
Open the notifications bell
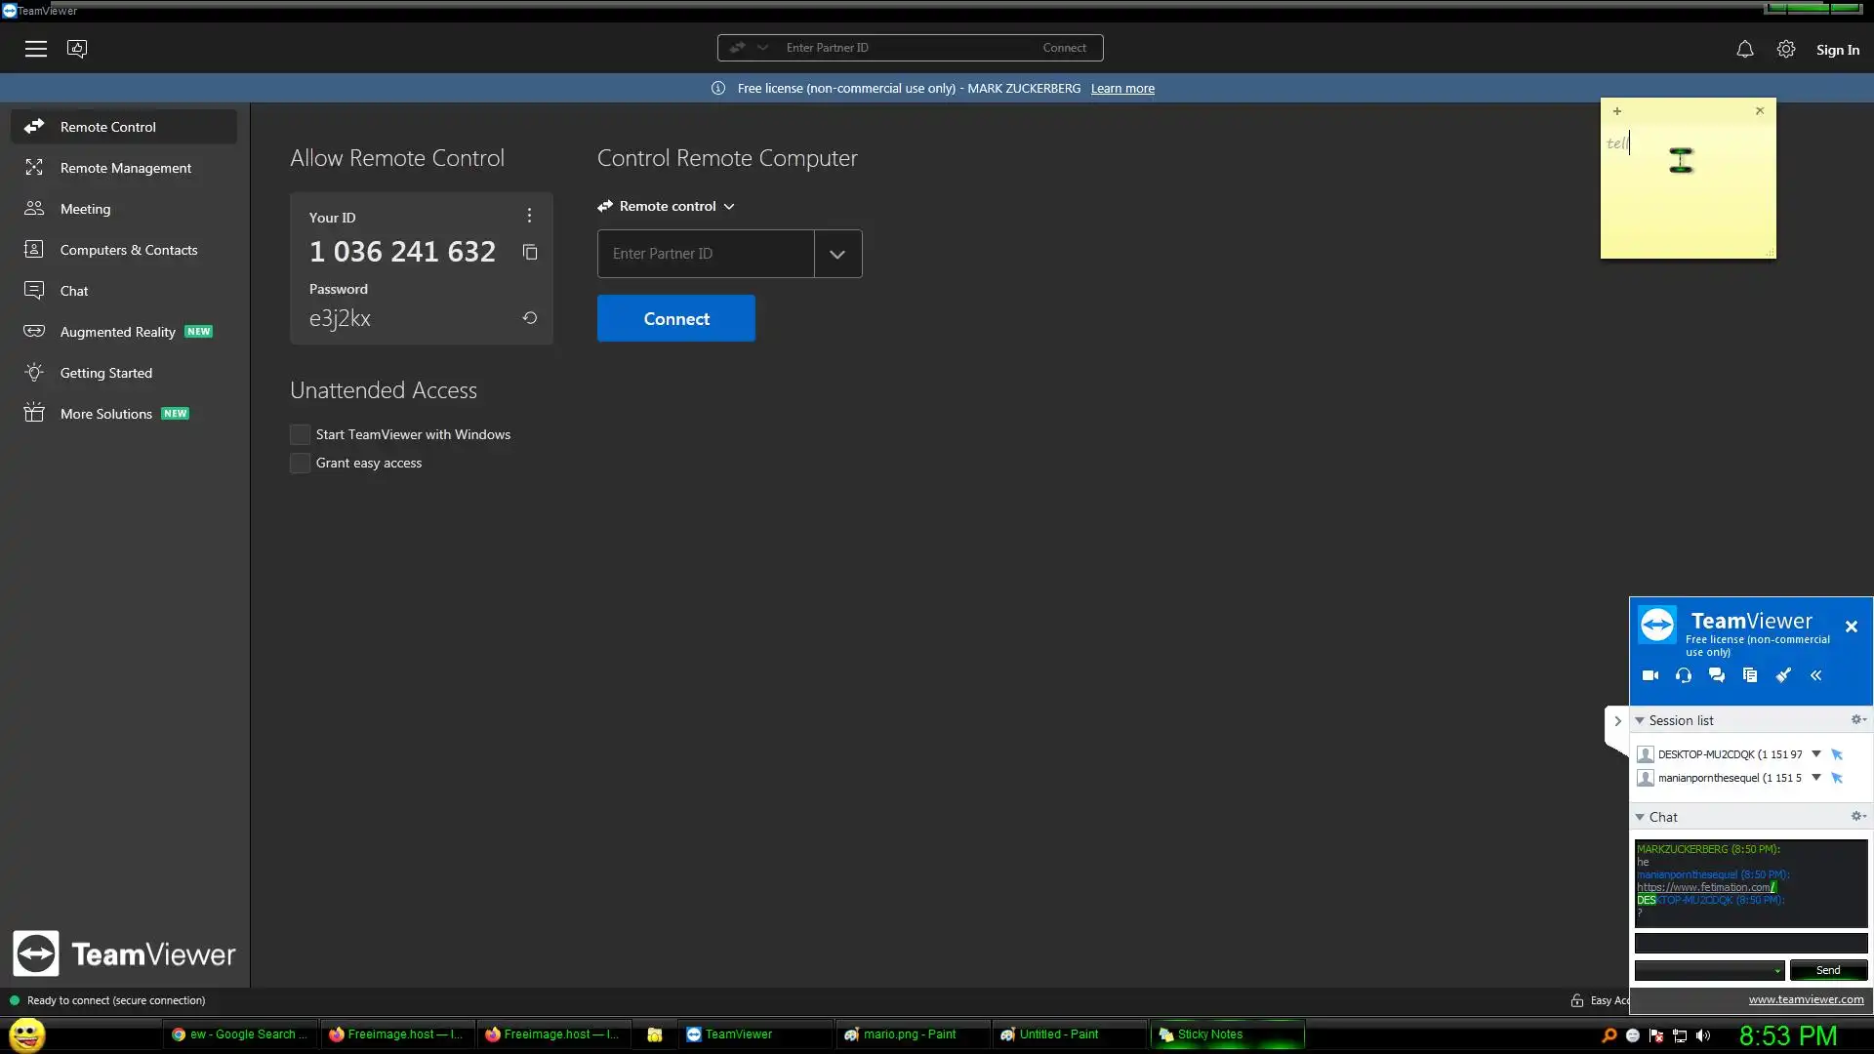(x=1744, y=49)
